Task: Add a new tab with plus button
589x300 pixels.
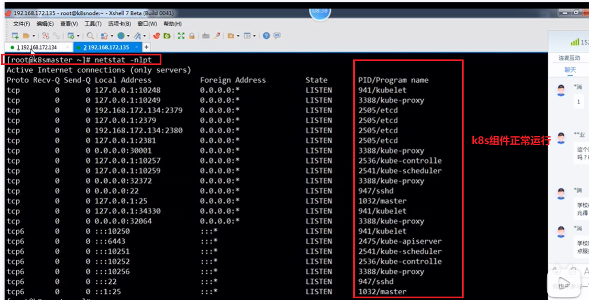Action: tap(147, 47)
